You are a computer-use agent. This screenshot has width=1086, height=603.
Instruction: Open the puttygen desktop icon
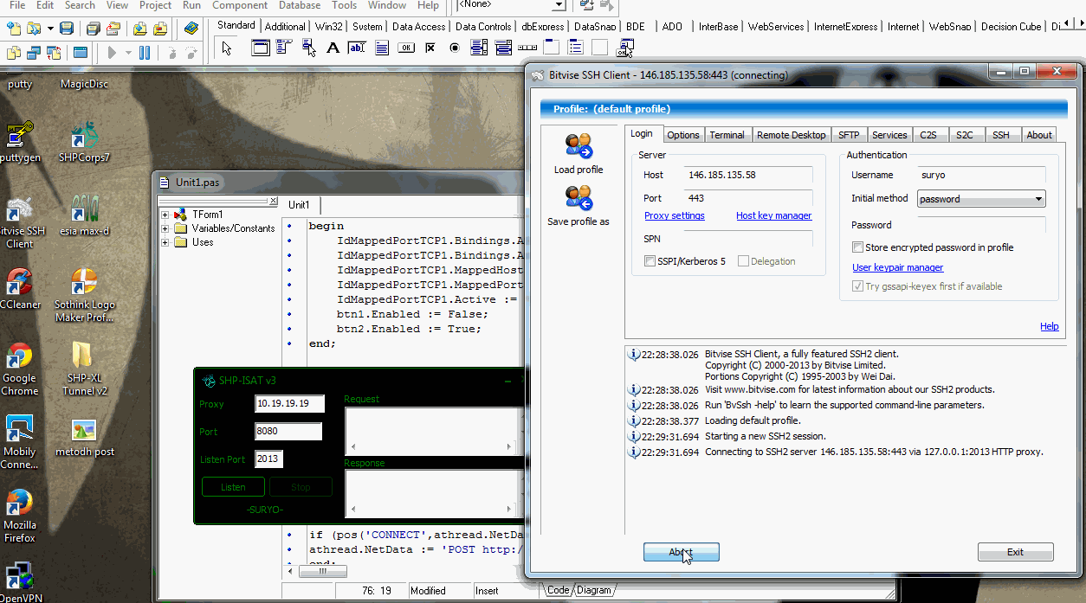coord(20,143)
